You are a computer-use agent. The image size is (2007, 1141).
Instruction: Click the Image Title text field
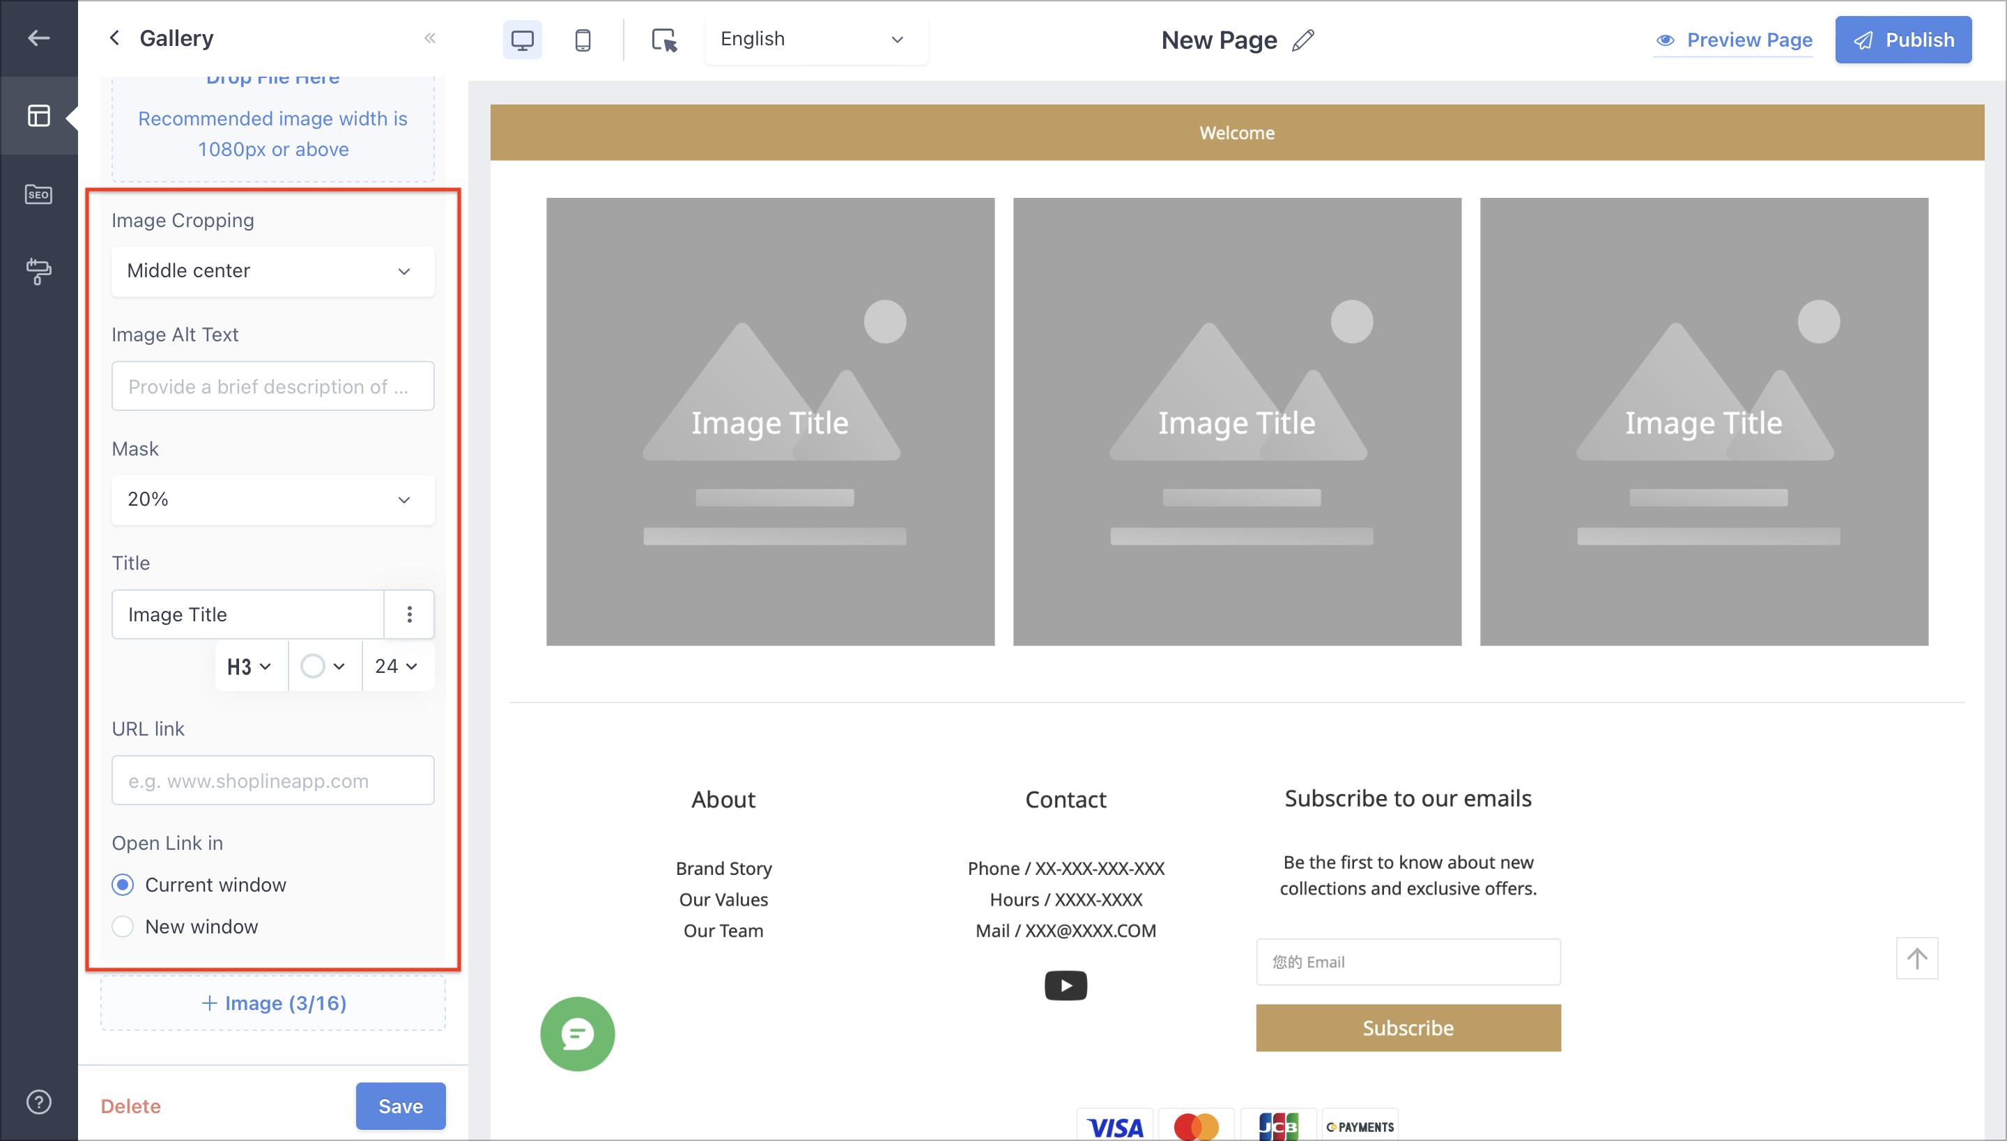coord(248,614)
